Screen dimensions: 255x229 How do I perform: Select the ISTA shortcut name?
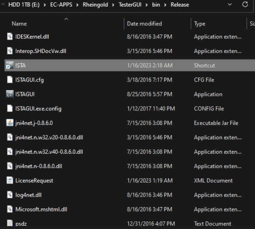coord(20,66)
